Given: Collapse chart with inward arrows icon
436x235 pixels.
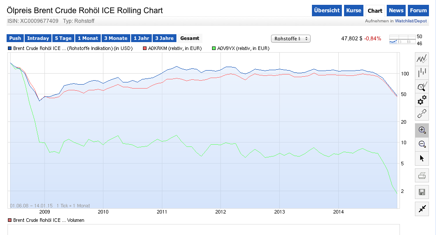Looking at the screenshot, I should tap(422, 209).
